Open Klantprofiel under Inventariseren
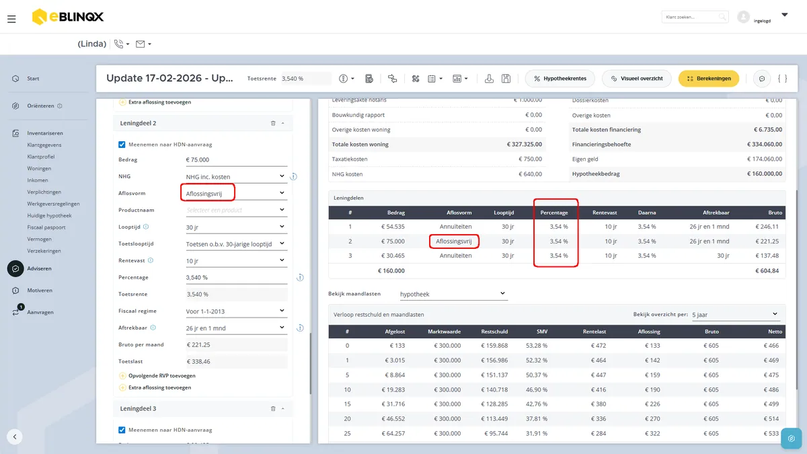 [x=41, y=157]
